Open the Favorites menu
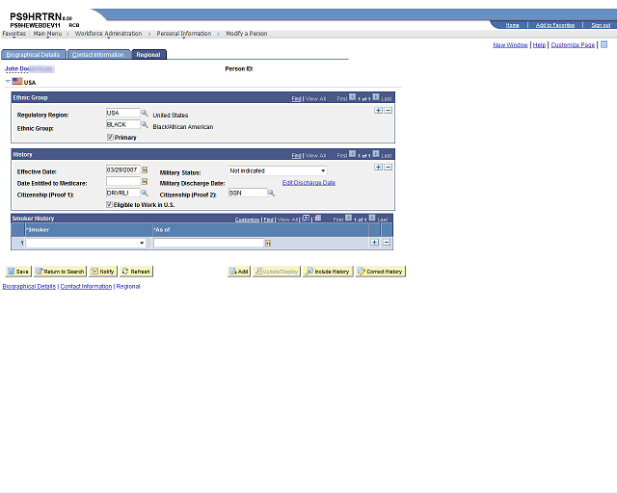The image size is (617, 493). (x=14, y=34)
